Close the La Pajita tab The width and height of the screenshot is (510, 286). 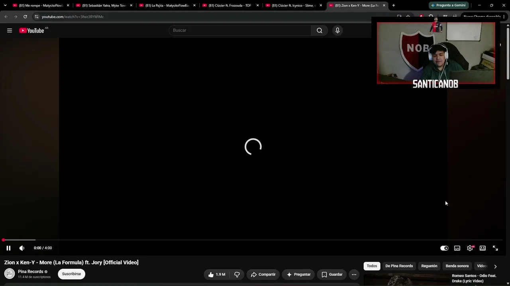[x=194, y=6]
